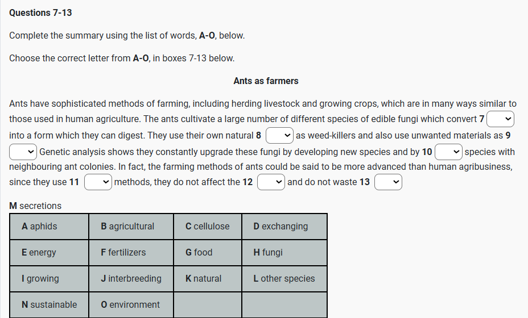Screen dimensions: 528x318
Task: Expand the answer dropdown for question 13
Action: click(x=389, y=182)
